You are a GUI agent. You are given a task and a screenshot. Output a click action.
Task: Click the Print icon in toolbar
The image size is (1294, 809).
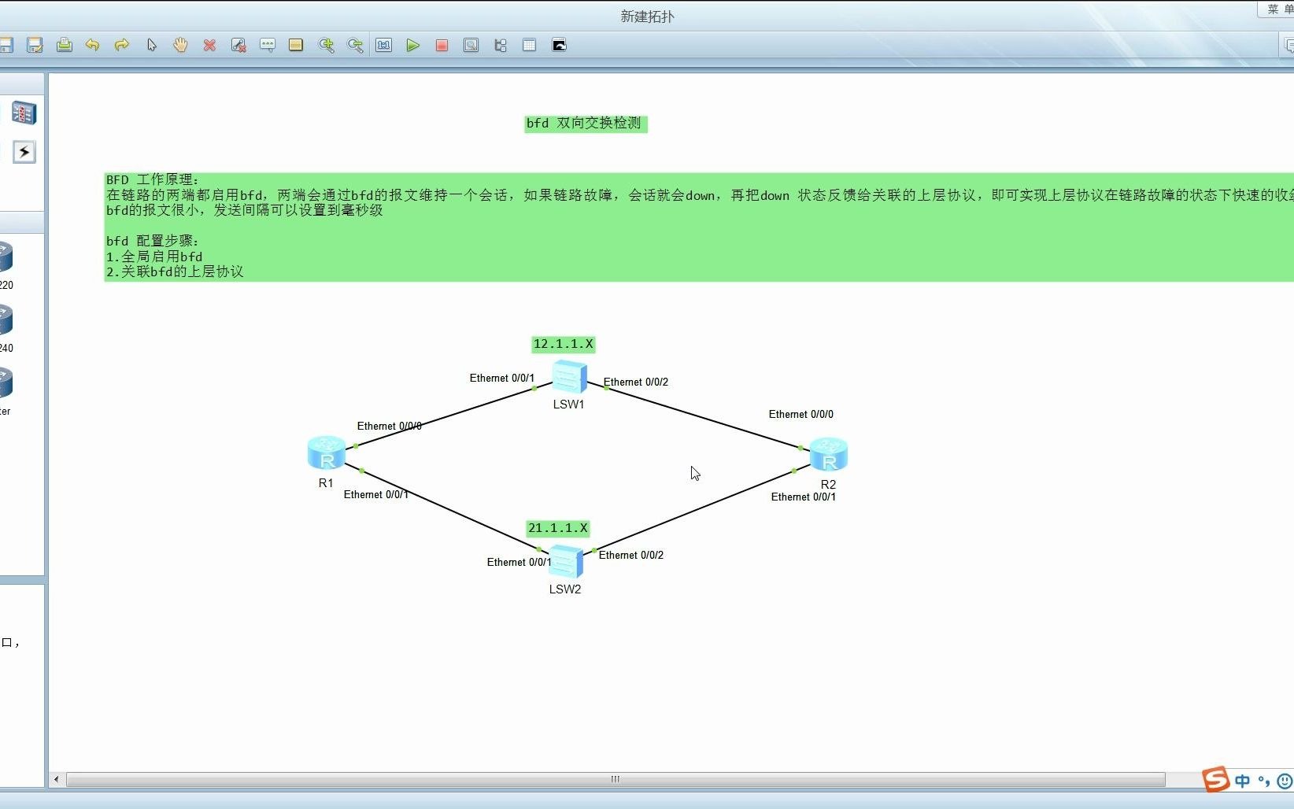(x=64, y=45)
